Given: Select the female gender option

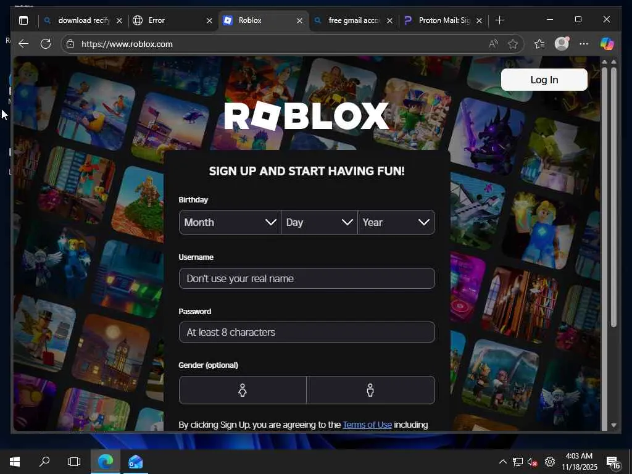Looking at the screenshot, I should coord(243,390).
